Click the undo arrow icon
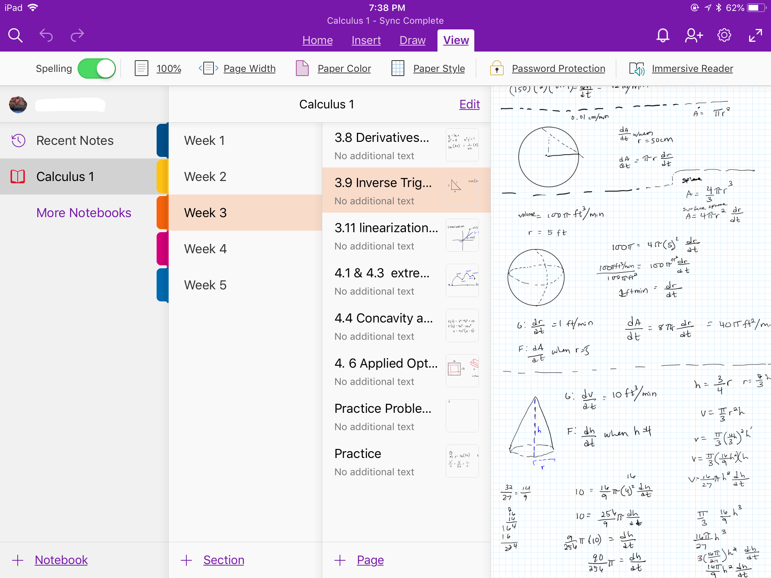 [x=46, y=36]
